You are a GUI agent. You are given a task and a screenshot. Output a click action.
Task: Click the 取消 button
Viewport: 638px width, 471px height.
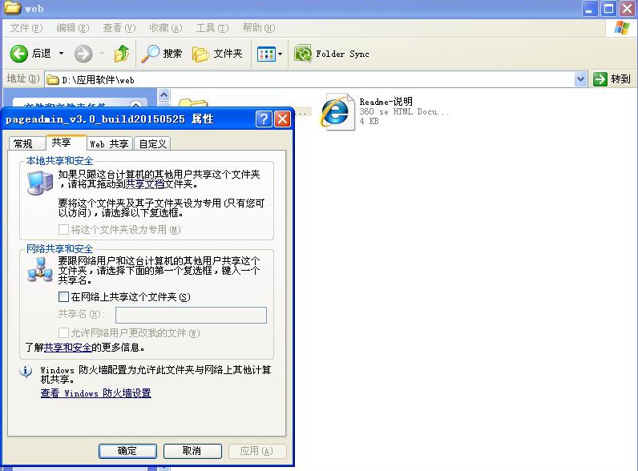[192, 451]
